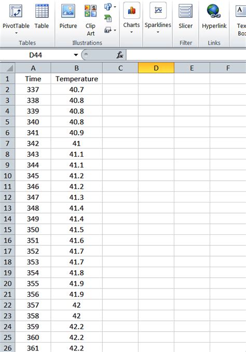Insert a Hyperlink
Screen dimensions: 246x352
point(214,16)
